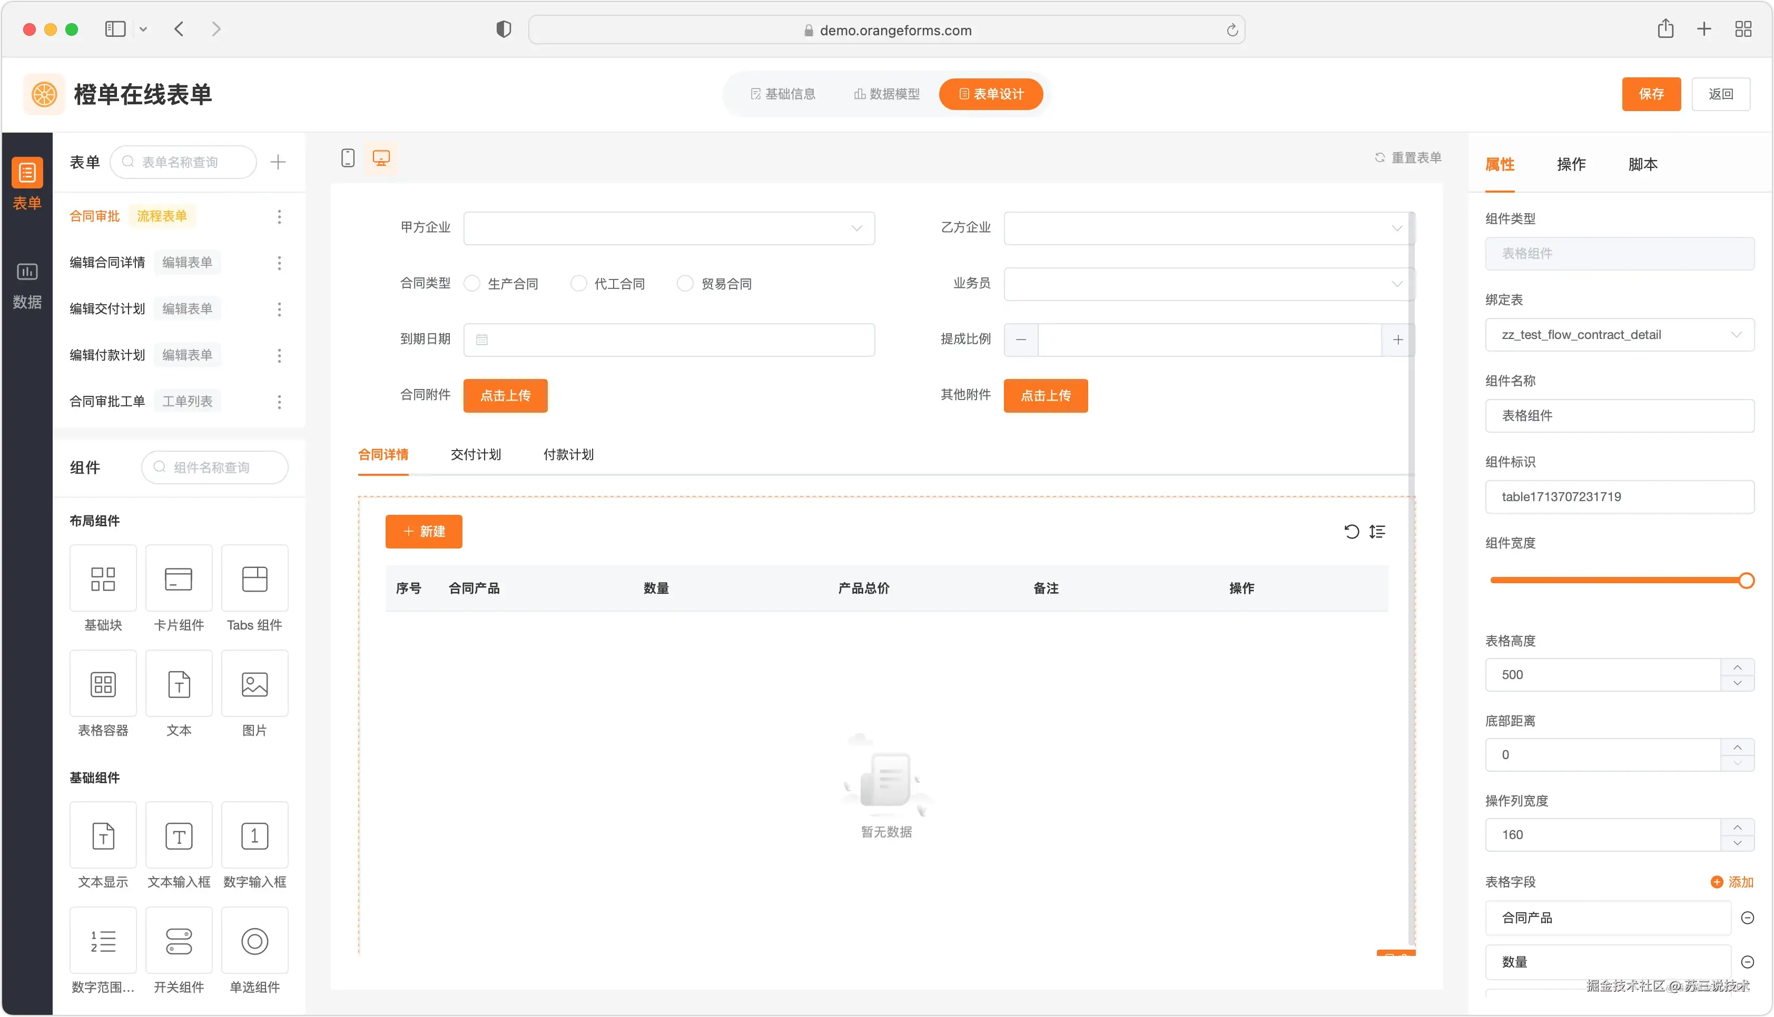Open more options for 编辑合同详情
The width and height of the screenshot is (1774, 1017).
[280, 263]
